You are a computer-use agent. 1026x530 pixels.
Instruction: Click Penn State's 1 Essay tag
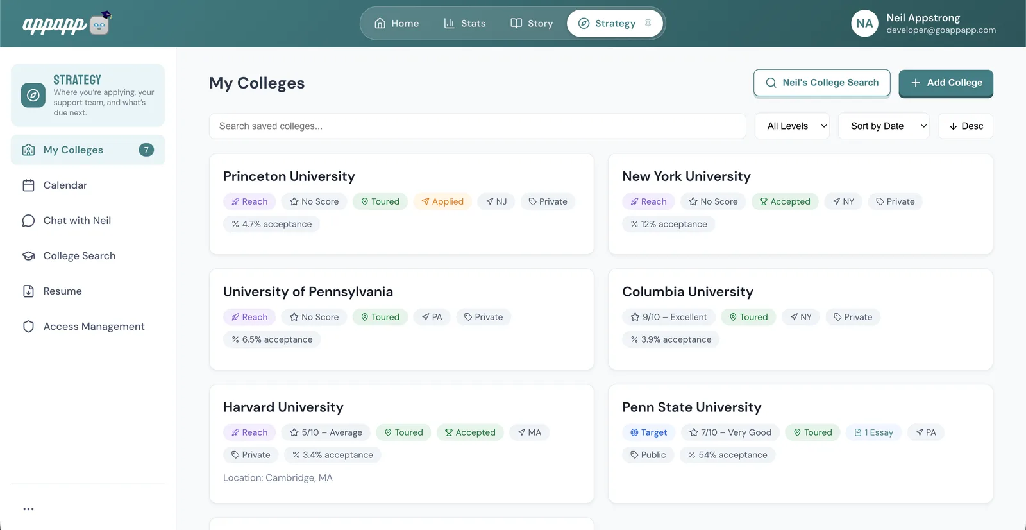click(x=873, y=432)
